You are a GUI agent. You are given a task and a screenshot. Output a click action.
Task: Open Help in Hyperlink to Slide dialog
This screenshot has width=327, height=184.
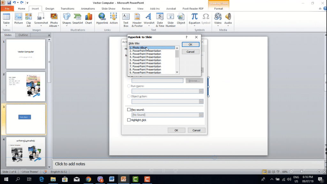186,37
